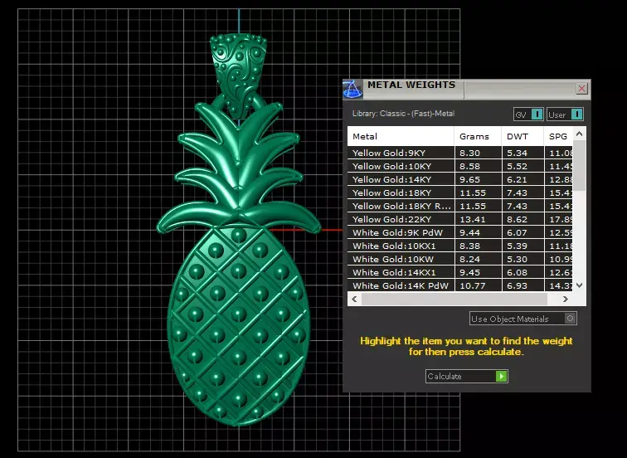Screen dimensions: 627x458
Task: Click the 8.62 DWT value
Action: (517, 219)
